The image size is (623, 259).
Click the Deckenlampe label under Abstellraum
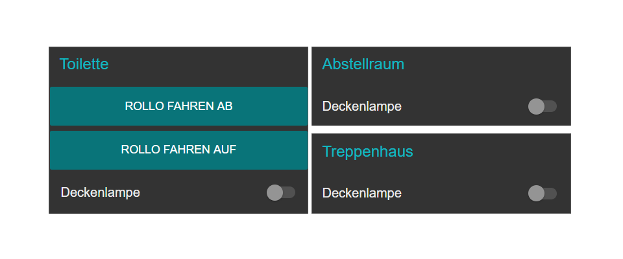click(x=362, y=106)
